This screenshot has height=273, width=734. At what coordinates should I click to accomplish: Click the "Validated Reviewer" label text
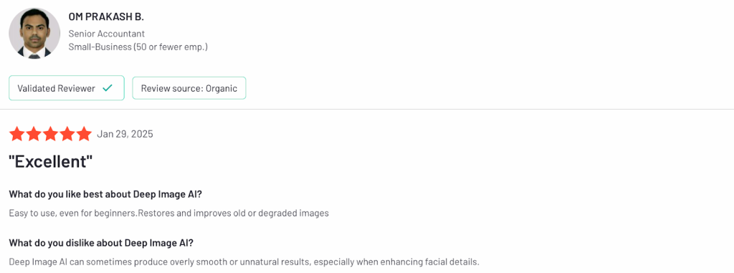56,88
